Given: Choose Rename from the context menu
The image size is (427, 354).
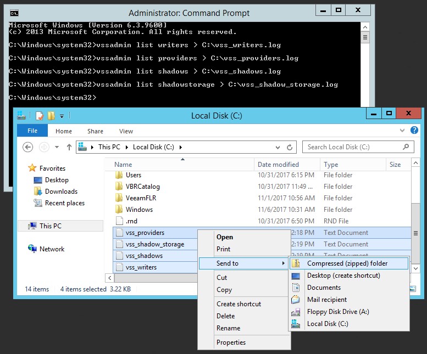Looking at the screenshot, I should point(244,328).
